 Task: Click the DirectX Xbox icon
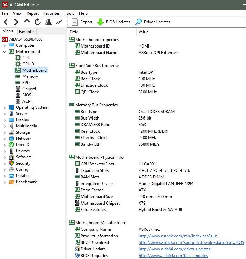click(11, 145)
